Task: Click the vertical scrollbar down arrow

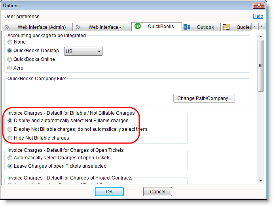Action: [x=261, y=181]
